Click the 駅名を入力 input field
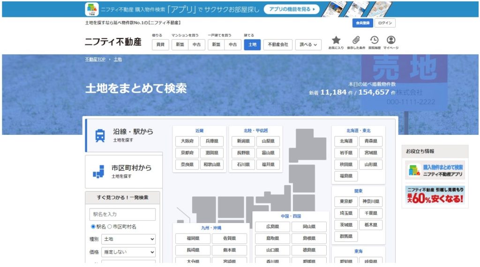The width and height of the screenshot is (480, 267). pos(122,215)
